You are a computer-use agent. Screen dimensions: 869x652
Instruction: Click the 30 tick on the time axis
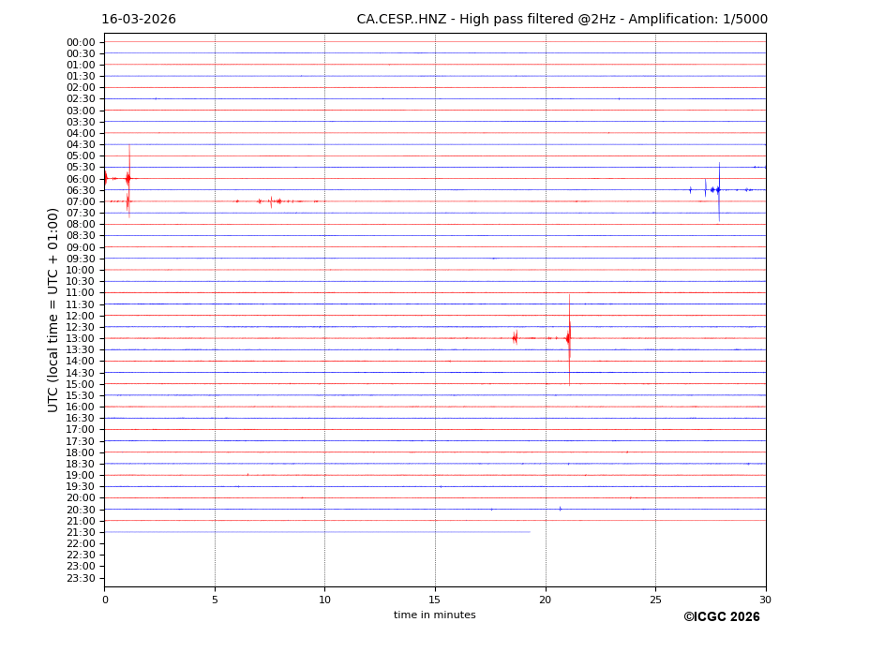(765, 600)
